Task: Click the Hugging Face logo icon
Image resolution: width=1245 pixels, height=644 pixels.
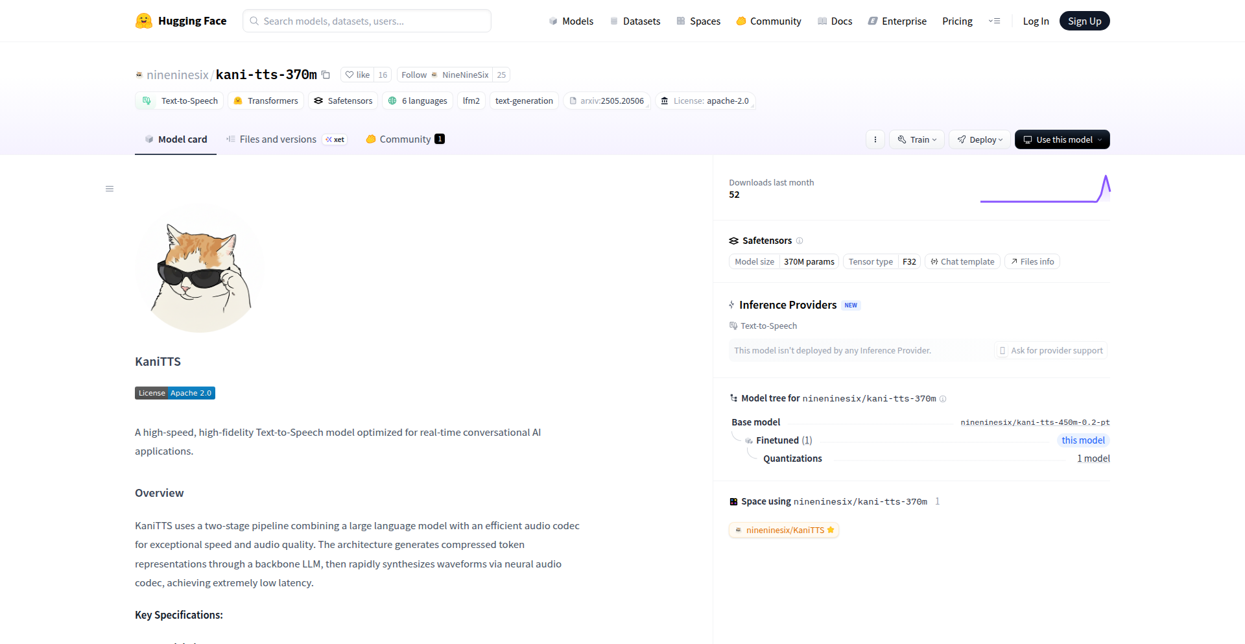Action: click(x=144, y=21)
